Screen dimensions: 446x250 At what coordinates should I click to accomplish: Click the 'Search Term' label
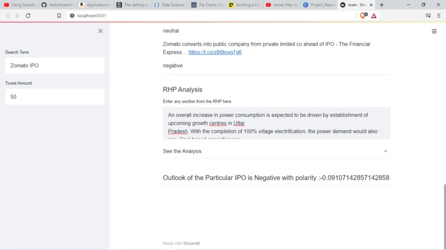(17, 52)
